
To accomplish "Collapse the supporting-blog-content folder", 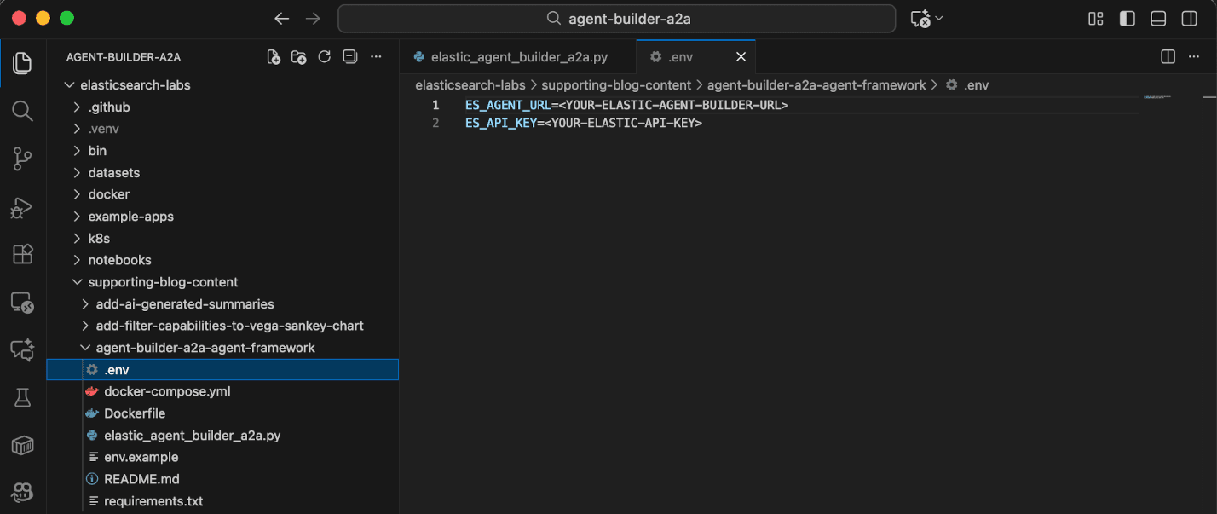I will (163, 282).
